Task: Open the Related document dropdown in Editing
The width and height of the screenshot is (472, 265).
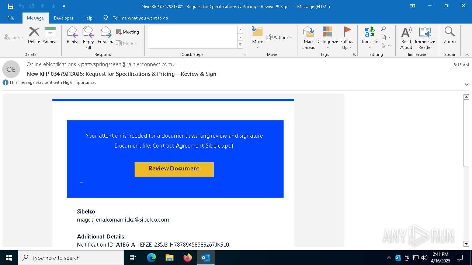Action: (x=386, y=38)
